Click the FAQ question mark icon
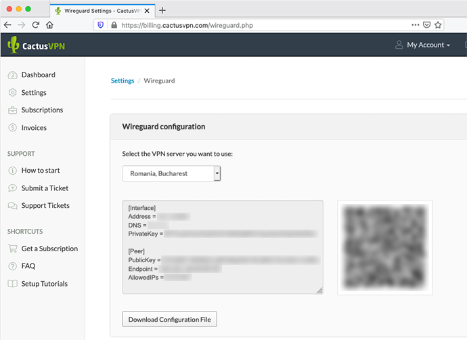This screenshot has width=467, height=340. pos(12,266)
